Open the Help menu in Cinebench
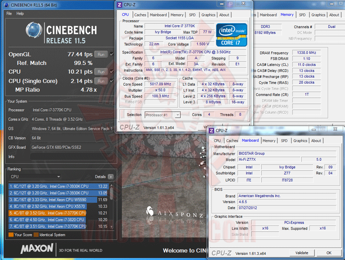 pos(20,13)
